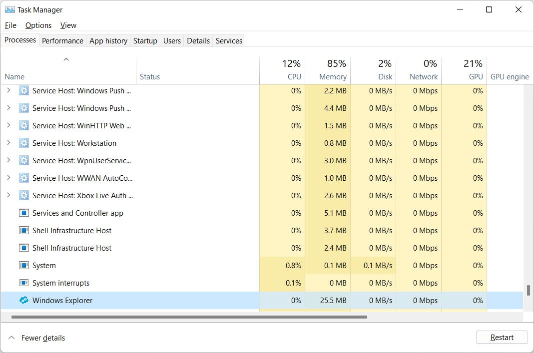Screen dimensions: 534x353
Task: Switch to the Details tab
Action: pos(198,41)
